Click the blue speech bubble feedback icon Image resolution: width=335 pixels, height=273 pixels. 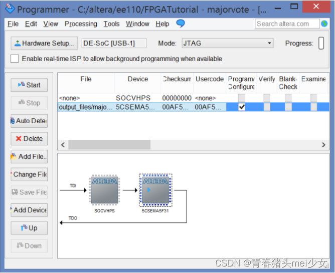click(181, 23)
